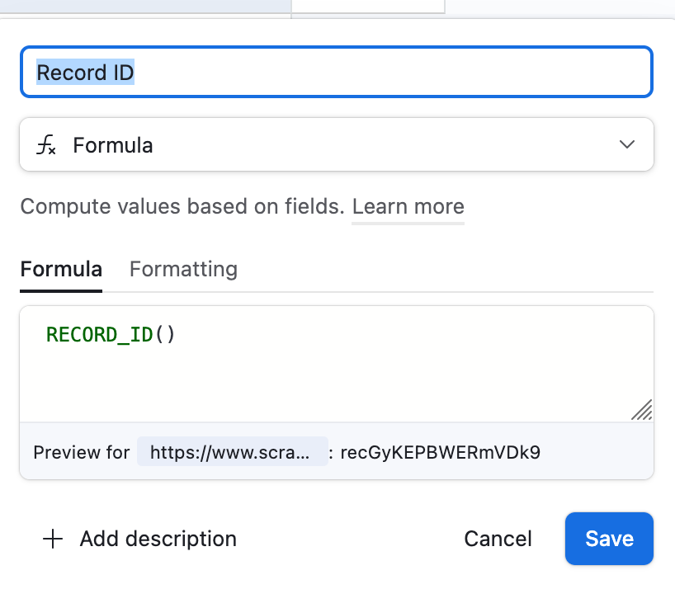Switch to the Formatting tab
This screenshot has height=589, width=675.
183,269
